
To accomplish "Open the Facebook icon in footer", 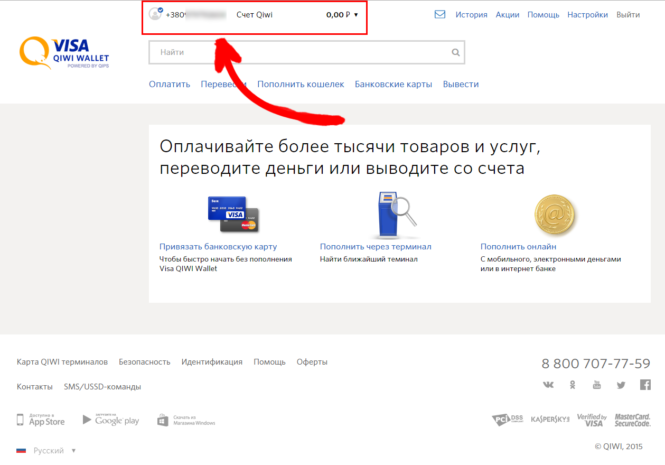I will (645, 385).
